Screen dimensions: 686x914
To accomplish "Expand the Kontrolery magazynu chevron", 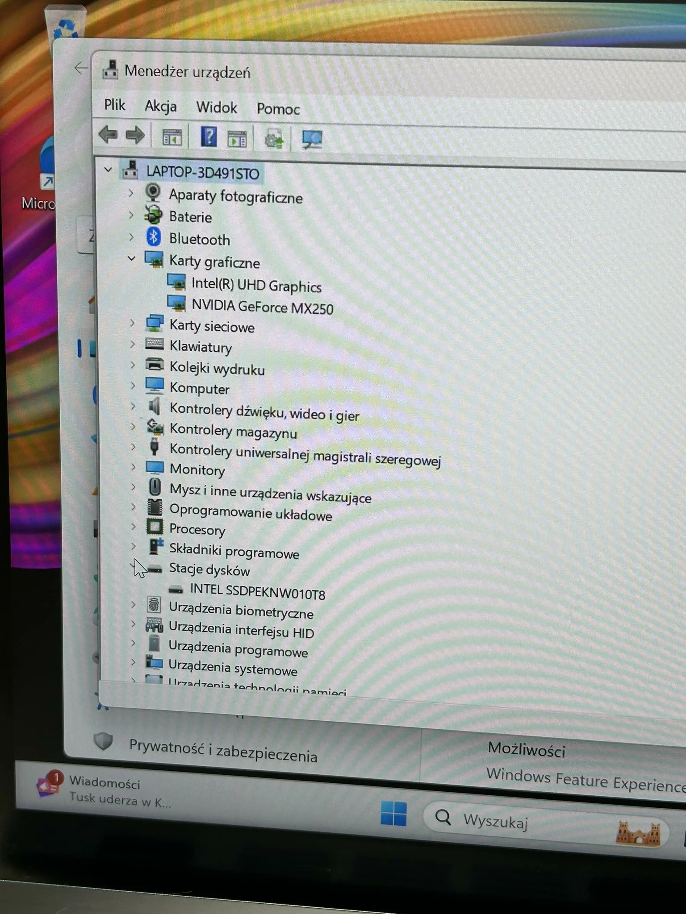I will point(133,426).
